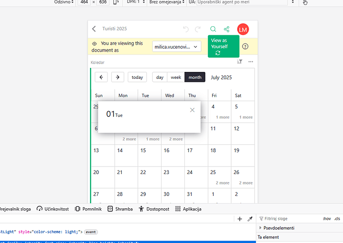Open the Dostopnost devtools tab

[x=154, y=209]
